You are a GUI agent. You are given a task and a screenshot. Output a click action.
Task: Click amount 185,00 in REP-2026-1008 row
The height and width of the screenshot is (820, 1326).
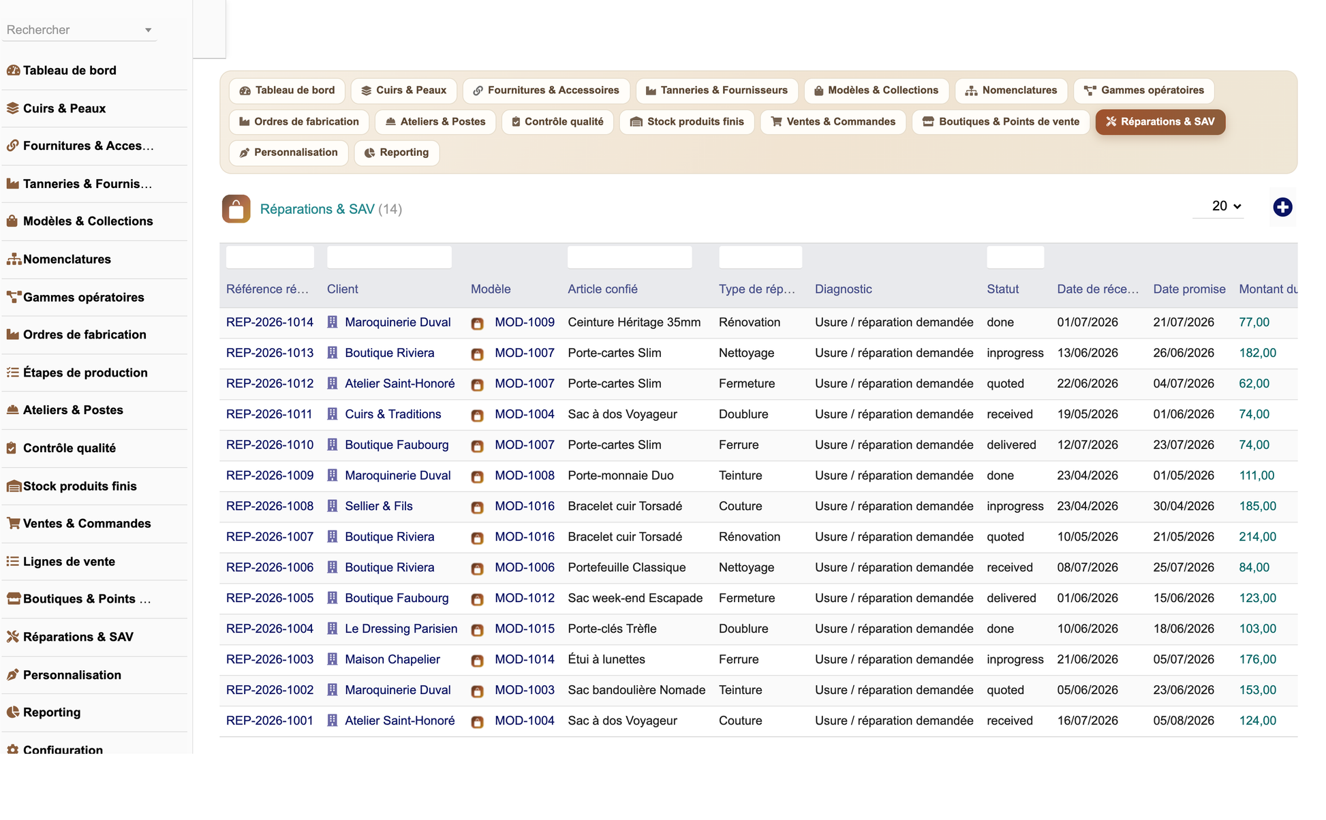click(1257, 506)
